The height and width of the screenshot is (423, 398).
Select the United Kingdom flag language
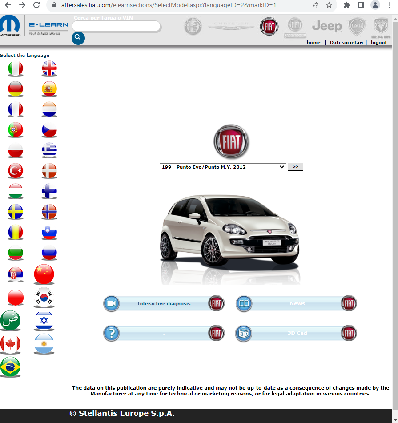[x=49, y=68]
